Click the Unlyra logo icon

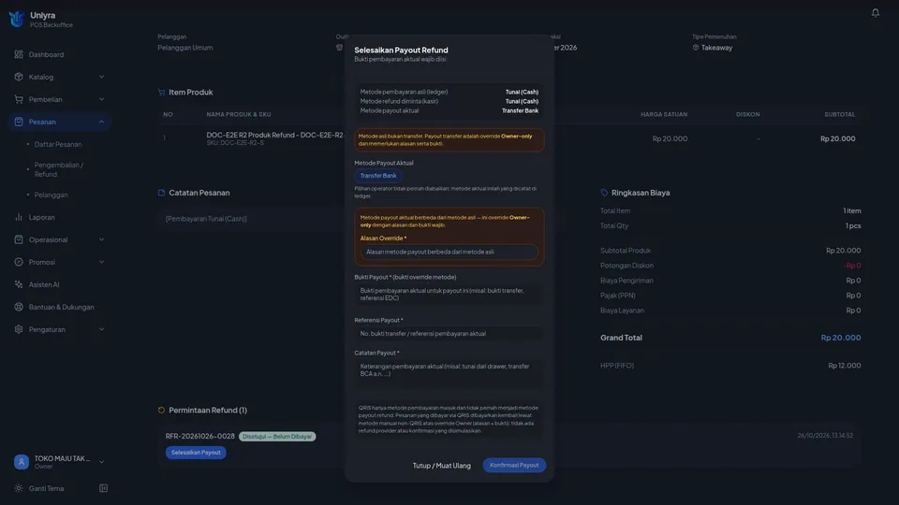pos(17,19)
